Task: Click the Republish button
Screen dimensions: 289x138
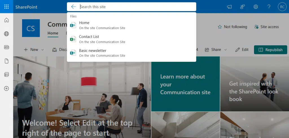Action: coord(271,50)
